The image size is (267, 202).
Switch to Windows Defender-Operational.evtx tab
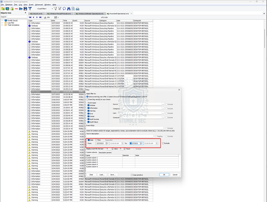[x=90, y=14]
